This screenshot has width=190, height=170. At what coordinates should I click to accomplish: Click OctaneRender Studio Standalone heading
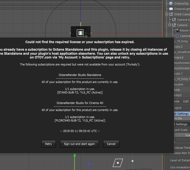[80, 75]
